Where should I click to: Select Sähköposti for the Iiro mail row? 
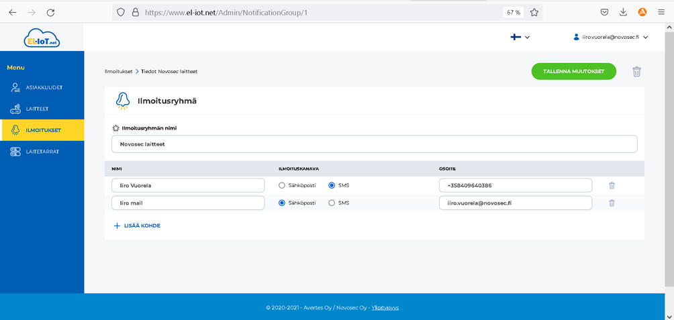click(x=282, y=203)
